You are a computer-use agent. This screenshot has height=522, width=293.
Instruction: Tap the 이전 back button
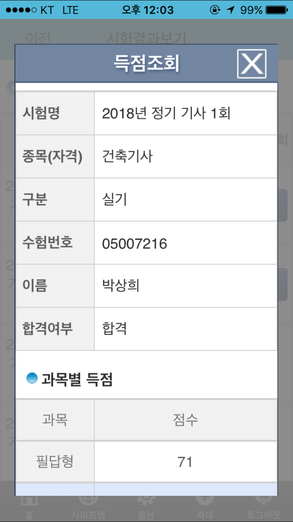tap(38, 38)
